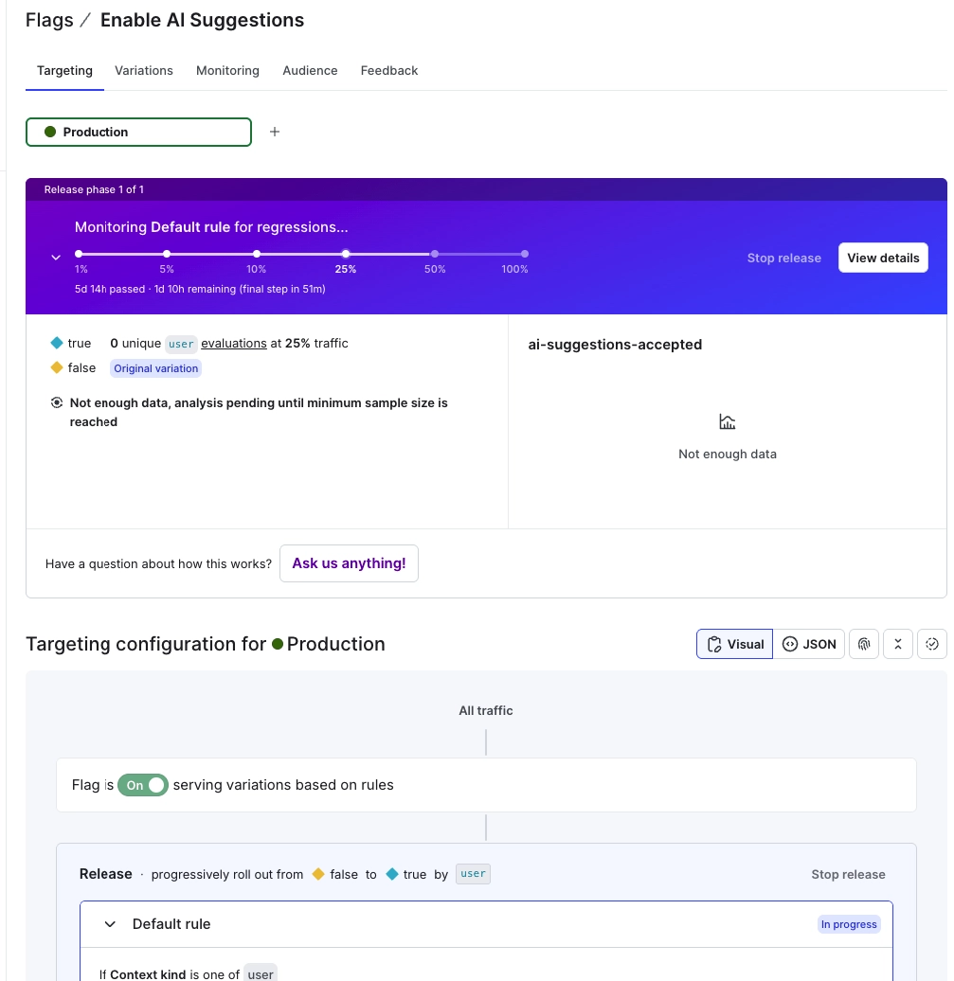Click the 100% rollout step marker
Image resolution: width=954 pixels, height=981 pixels.
click(525, 254)
